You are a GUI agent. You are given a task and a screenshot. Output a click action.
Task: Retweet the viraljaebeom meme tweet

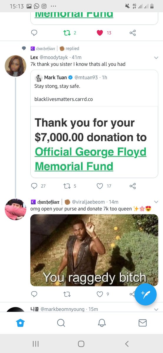pos(66,294)
